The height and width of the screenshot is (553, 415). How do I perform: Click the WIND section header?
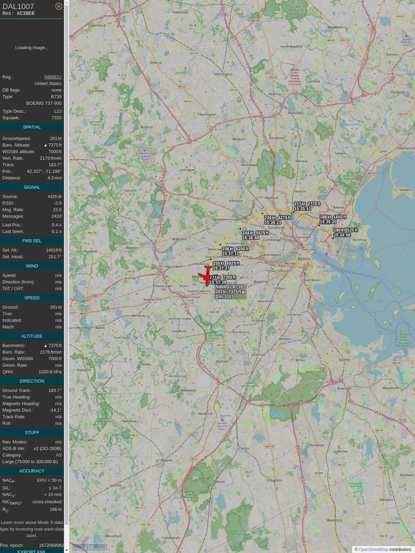pos(32,266)
